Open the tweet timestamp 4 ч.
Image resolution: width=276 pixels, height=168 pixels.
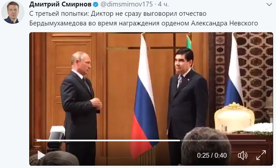point(163,4)
